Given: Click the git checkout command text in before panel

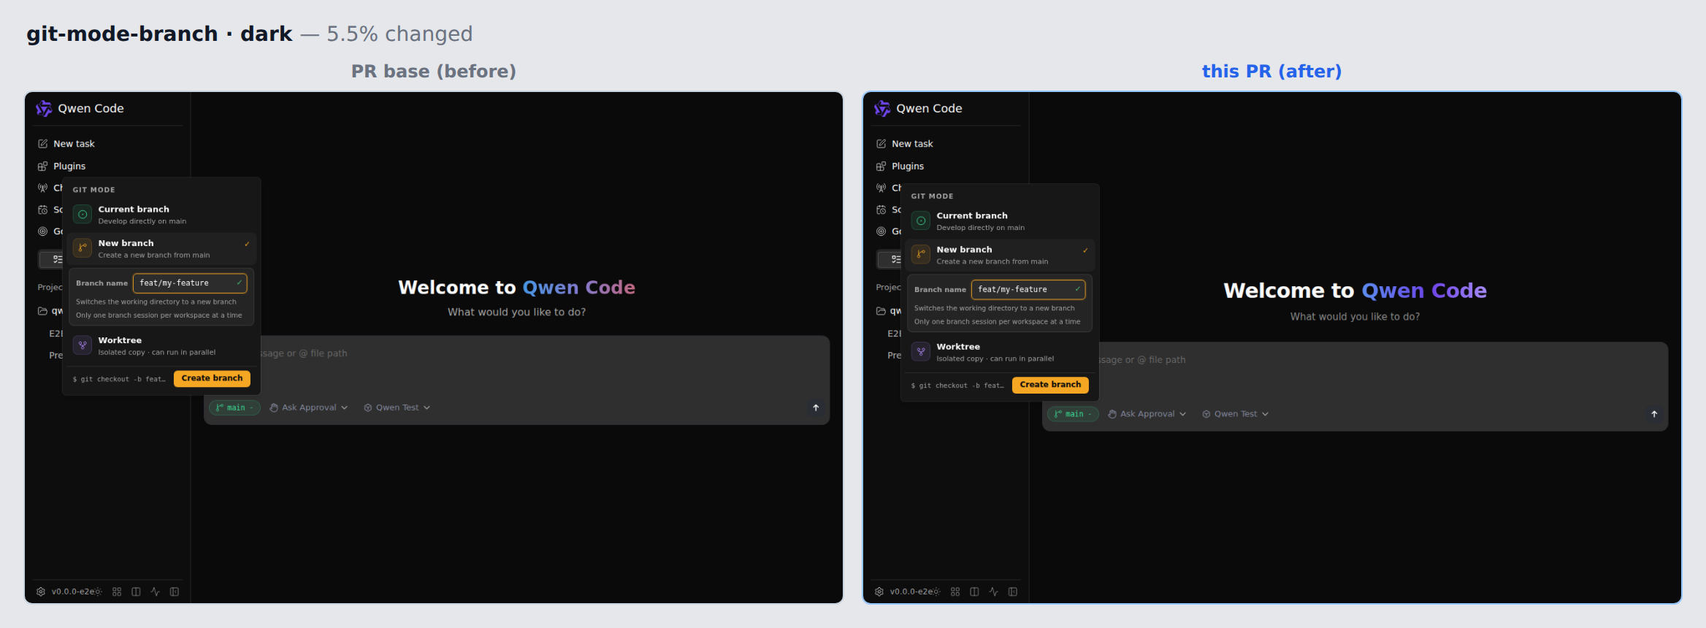Looking at the screenshot, I should (119, 379).
